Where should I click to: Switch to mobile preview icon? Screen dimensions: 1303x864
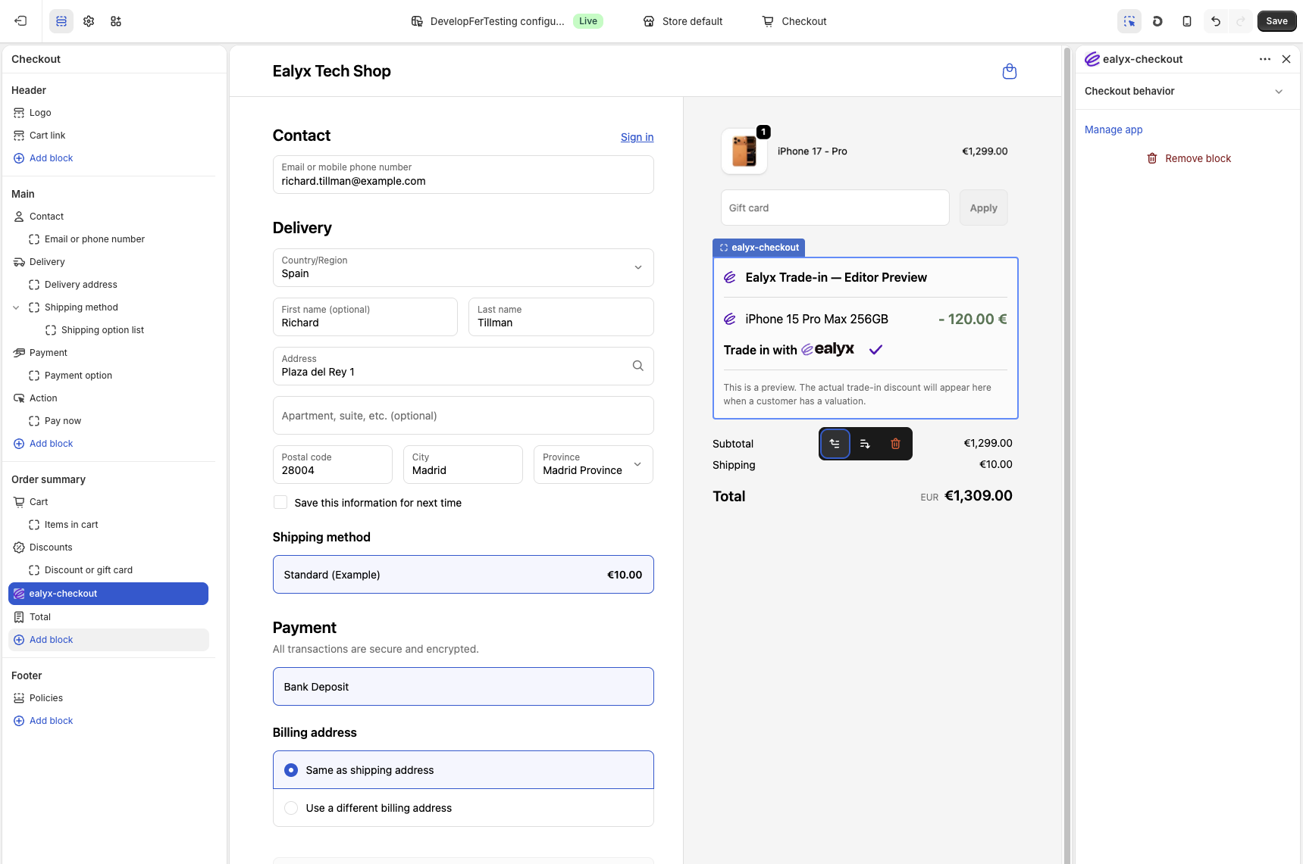[1186, 21]
